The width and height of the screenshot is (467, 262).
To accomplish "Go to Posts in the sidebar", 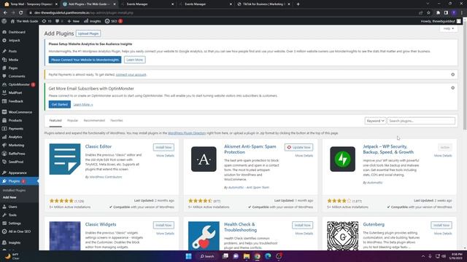I will pos(12,52).
